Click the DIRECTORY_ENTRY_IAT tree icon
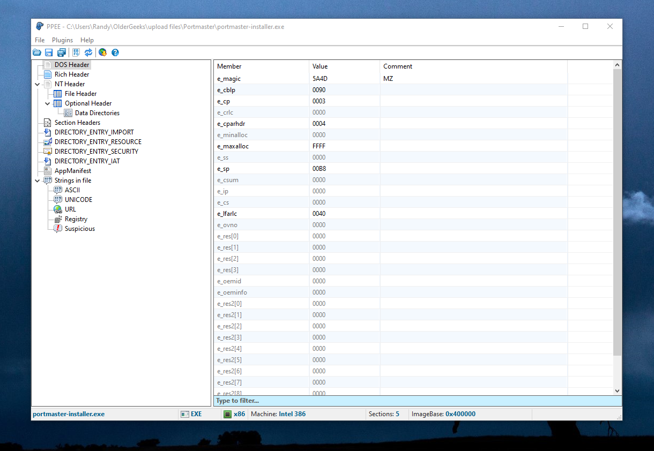This screenshot has width=654, height=451. 47,161
